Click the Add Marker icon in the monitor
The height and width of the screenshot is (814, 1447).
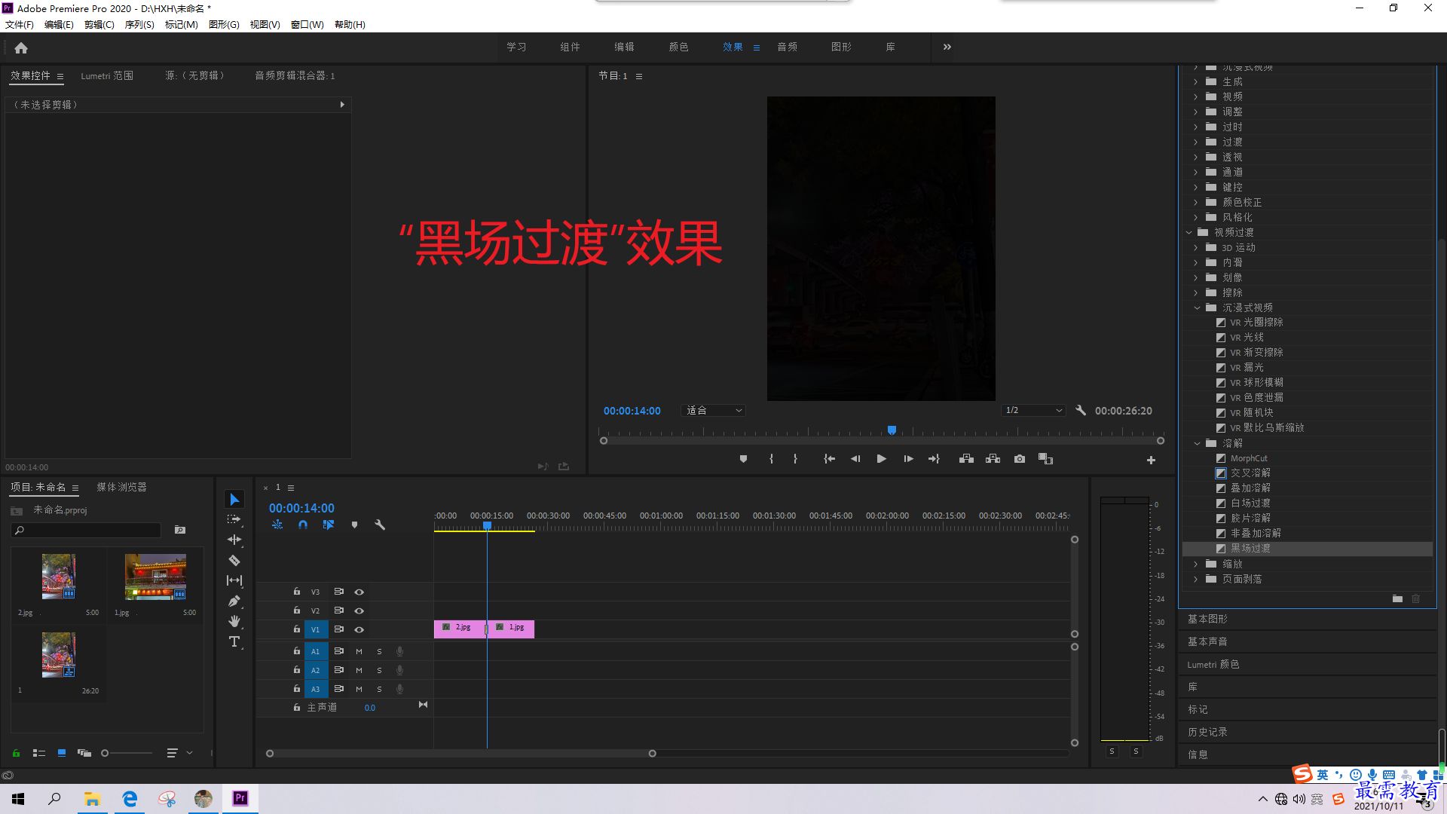(x=743, y=458)
